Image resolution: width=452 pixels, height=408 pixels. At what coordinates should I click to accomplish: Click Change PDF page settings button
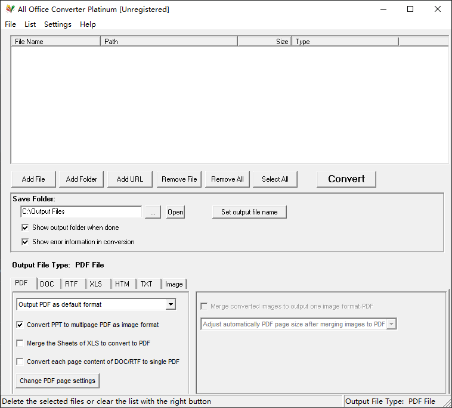point(57,381)
